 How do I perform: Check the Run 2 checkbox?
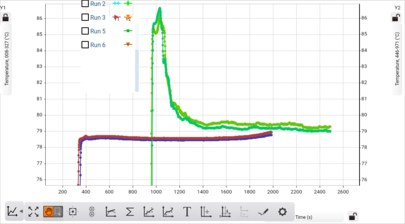[85, 4]
